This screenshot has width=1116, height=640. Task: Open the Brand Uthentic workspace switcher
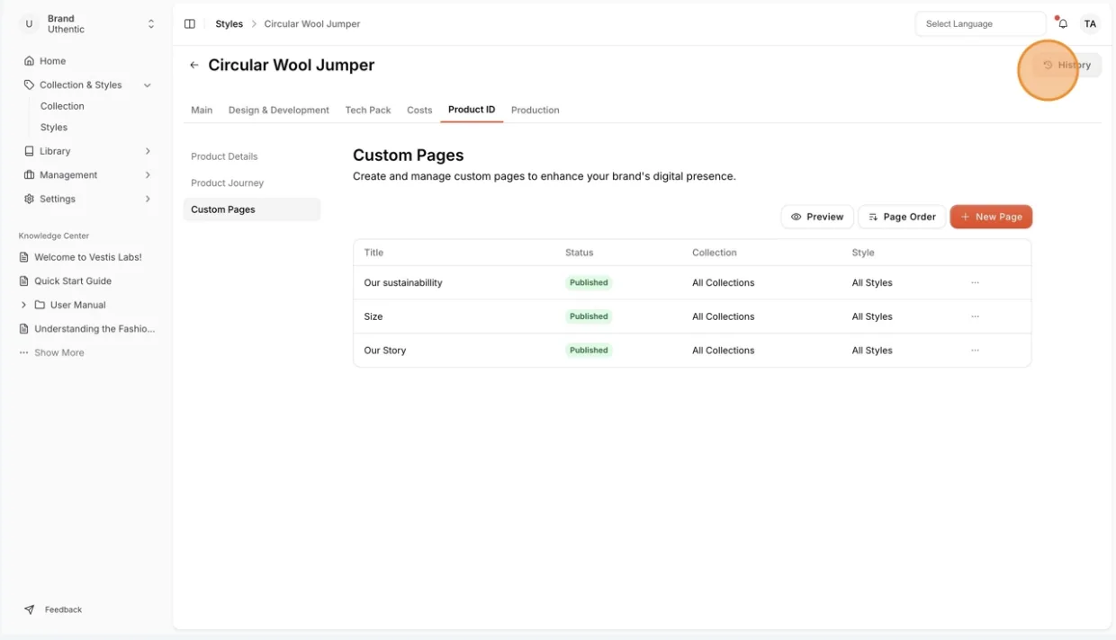(87, 24)
